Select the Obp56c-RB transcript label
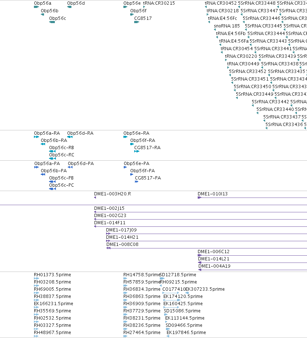Image resolution: width=307 pixels, height=338 pixels. click(62, 148)
